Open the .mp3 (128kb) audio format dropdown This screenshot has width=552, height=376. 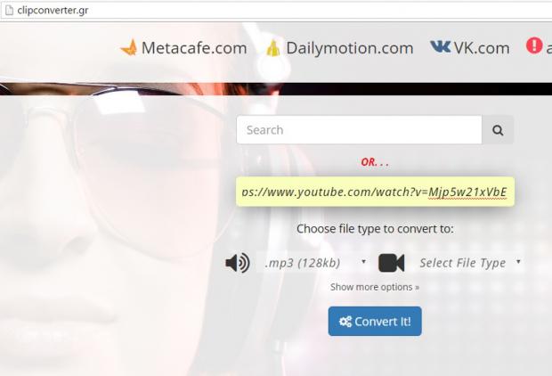315,263
